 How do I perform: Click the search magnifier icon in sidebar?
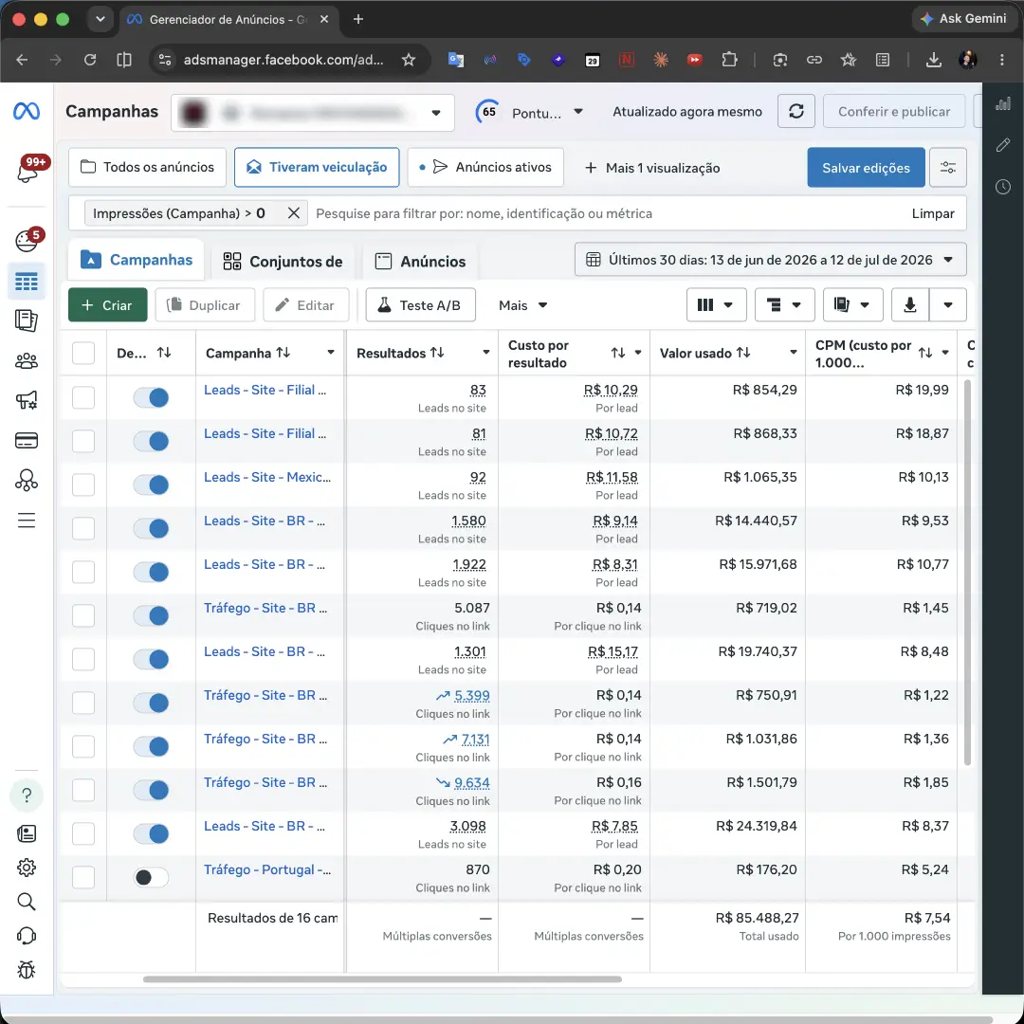27,902
